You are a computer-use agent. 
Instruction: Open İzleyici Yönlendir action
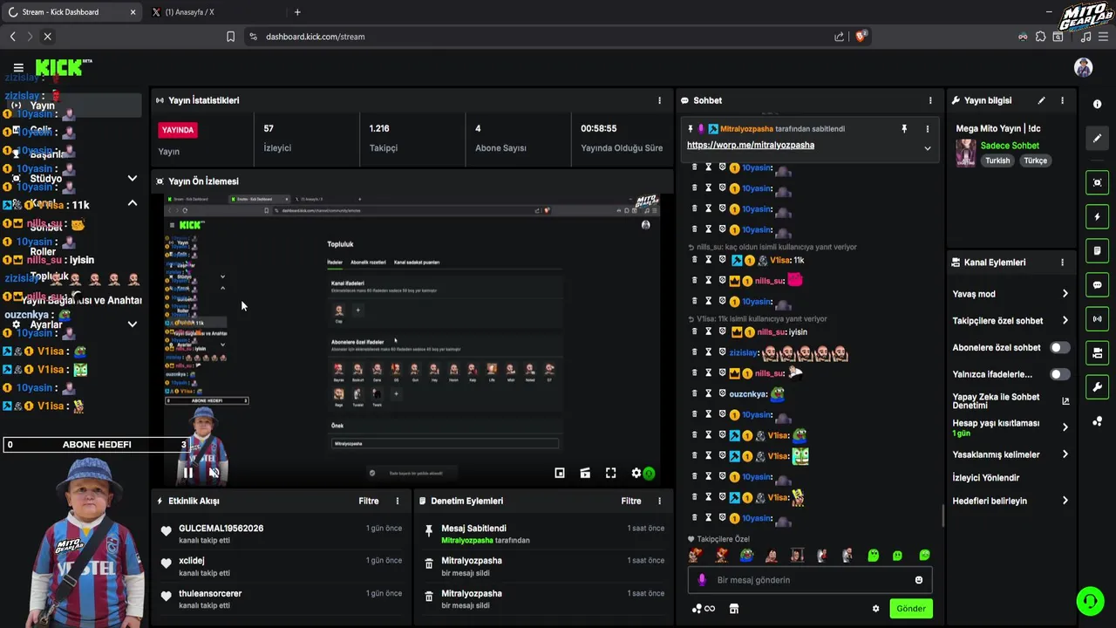tap(986, 478)
